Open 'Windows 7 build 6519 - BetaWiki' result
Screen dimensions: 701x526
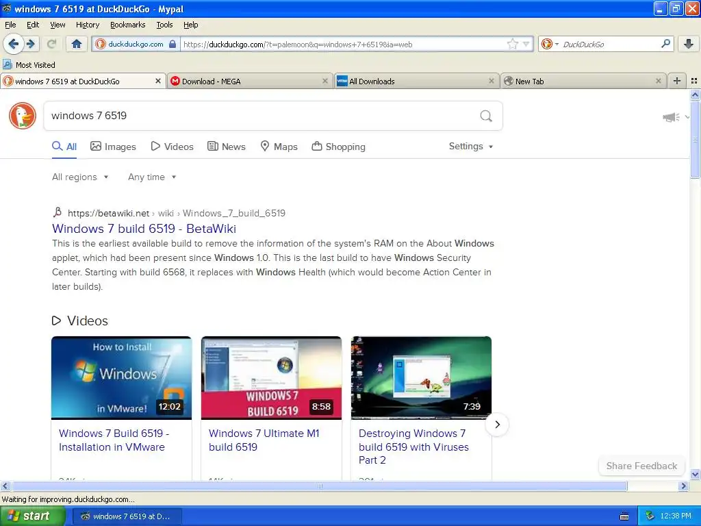tap(144, 229)
